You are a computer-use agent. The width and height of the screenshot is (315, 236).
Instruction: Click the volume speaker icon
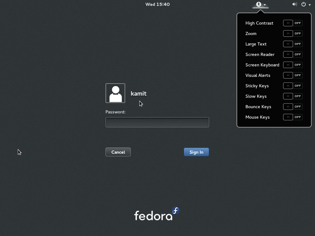coord(294,4)
